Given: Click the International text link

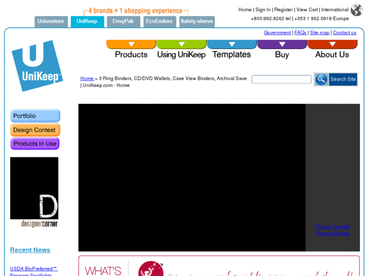Looking at the screenshot, I should [x=335, y=10].
